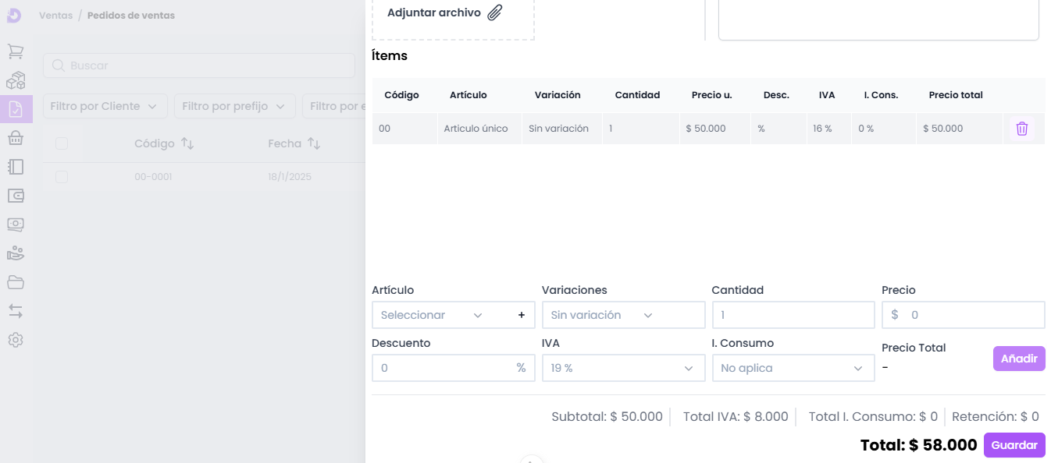
Task: Click plus icon to add new article
Action: [x=522, y=315]
